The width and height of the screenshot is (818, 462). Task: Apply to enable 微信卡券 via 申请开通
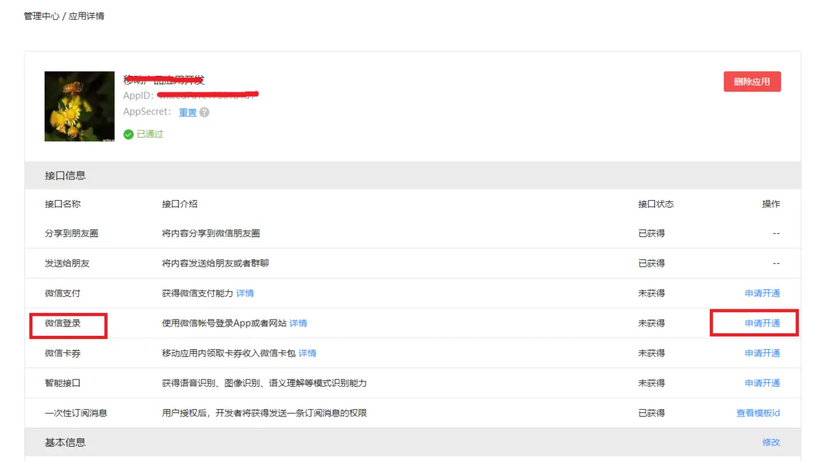tap(762, 353)
